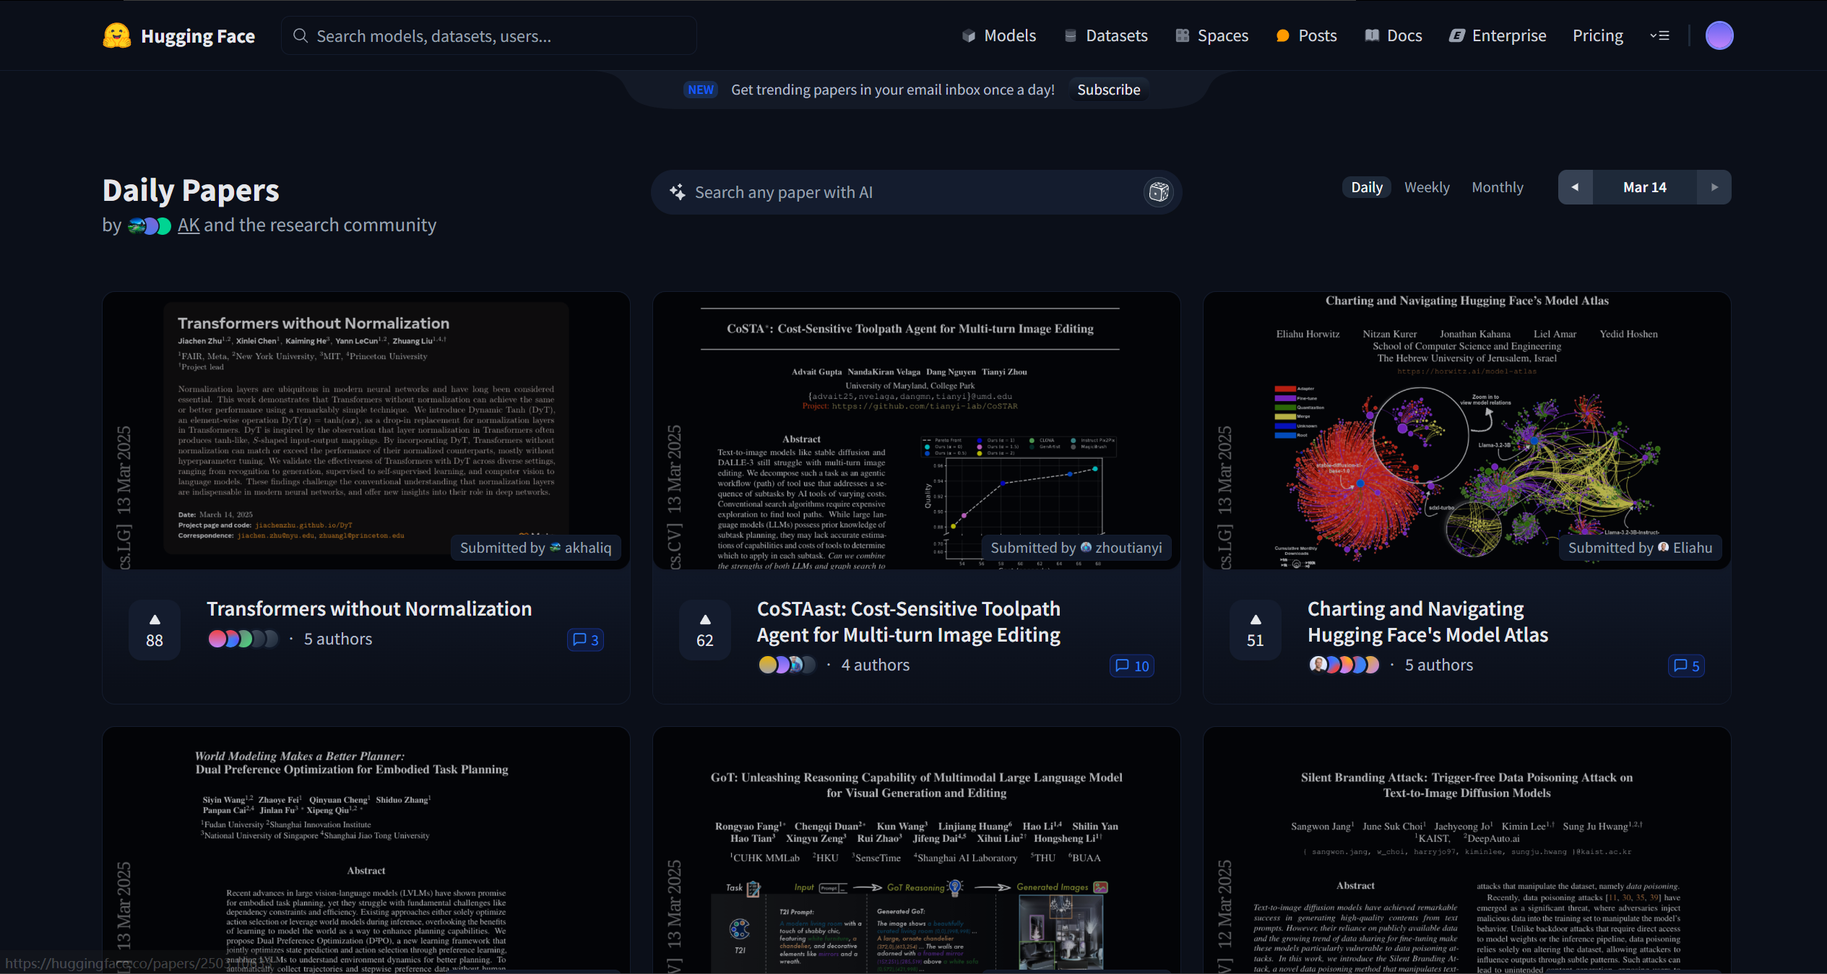Go to next day arrow

tap(1714, 187)
